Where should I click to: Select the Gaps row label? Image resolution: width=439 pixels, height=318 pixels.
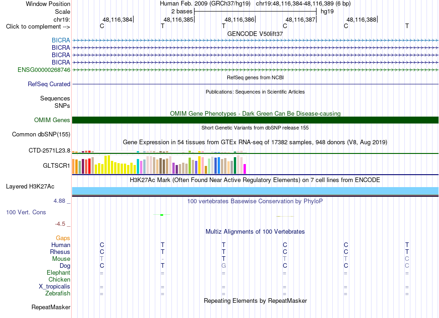tap(63, 238)
